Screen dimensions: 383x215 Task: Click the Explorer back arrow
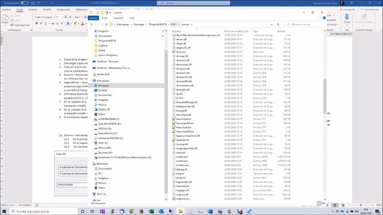(92, 24)
